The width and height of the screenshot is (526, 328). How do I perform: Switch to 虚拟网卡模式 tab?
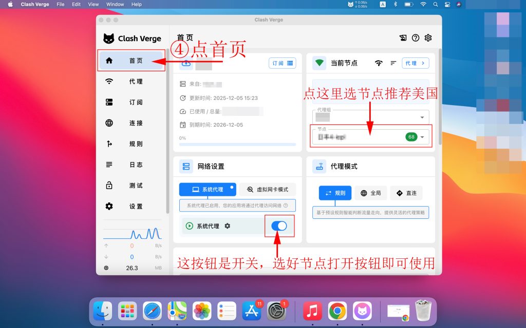point(268,190)
